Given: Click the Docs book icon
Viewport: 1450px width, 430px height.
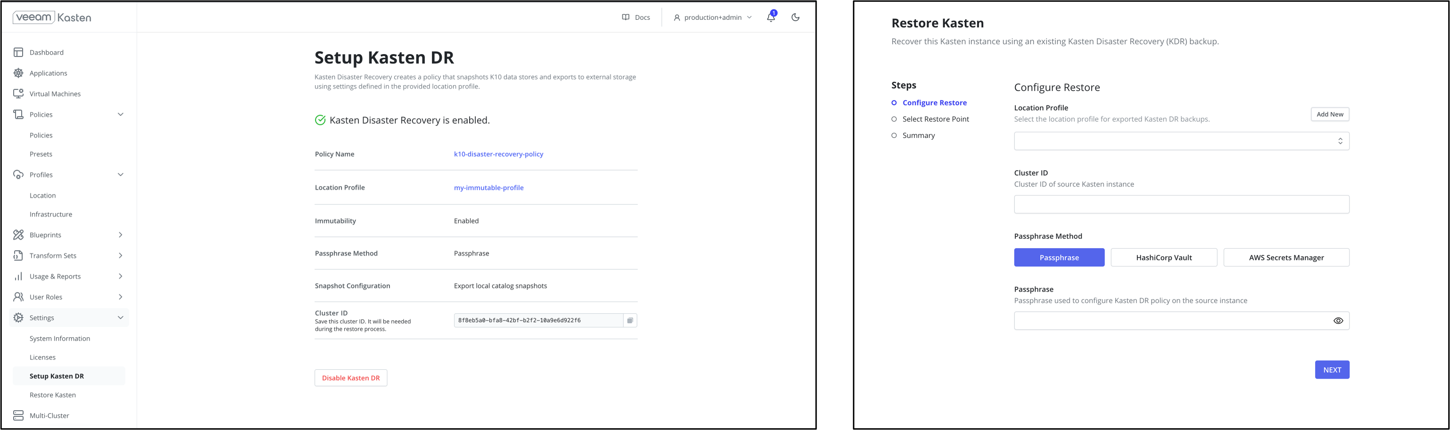Looking at the screenshot, I should click(625, 17).
